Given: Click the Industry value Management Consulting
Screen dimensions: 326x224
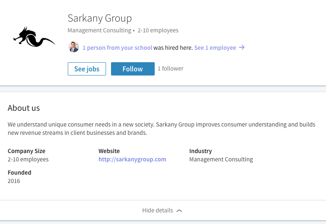Looking at the screenshot, I should click(x=221, y=159).
